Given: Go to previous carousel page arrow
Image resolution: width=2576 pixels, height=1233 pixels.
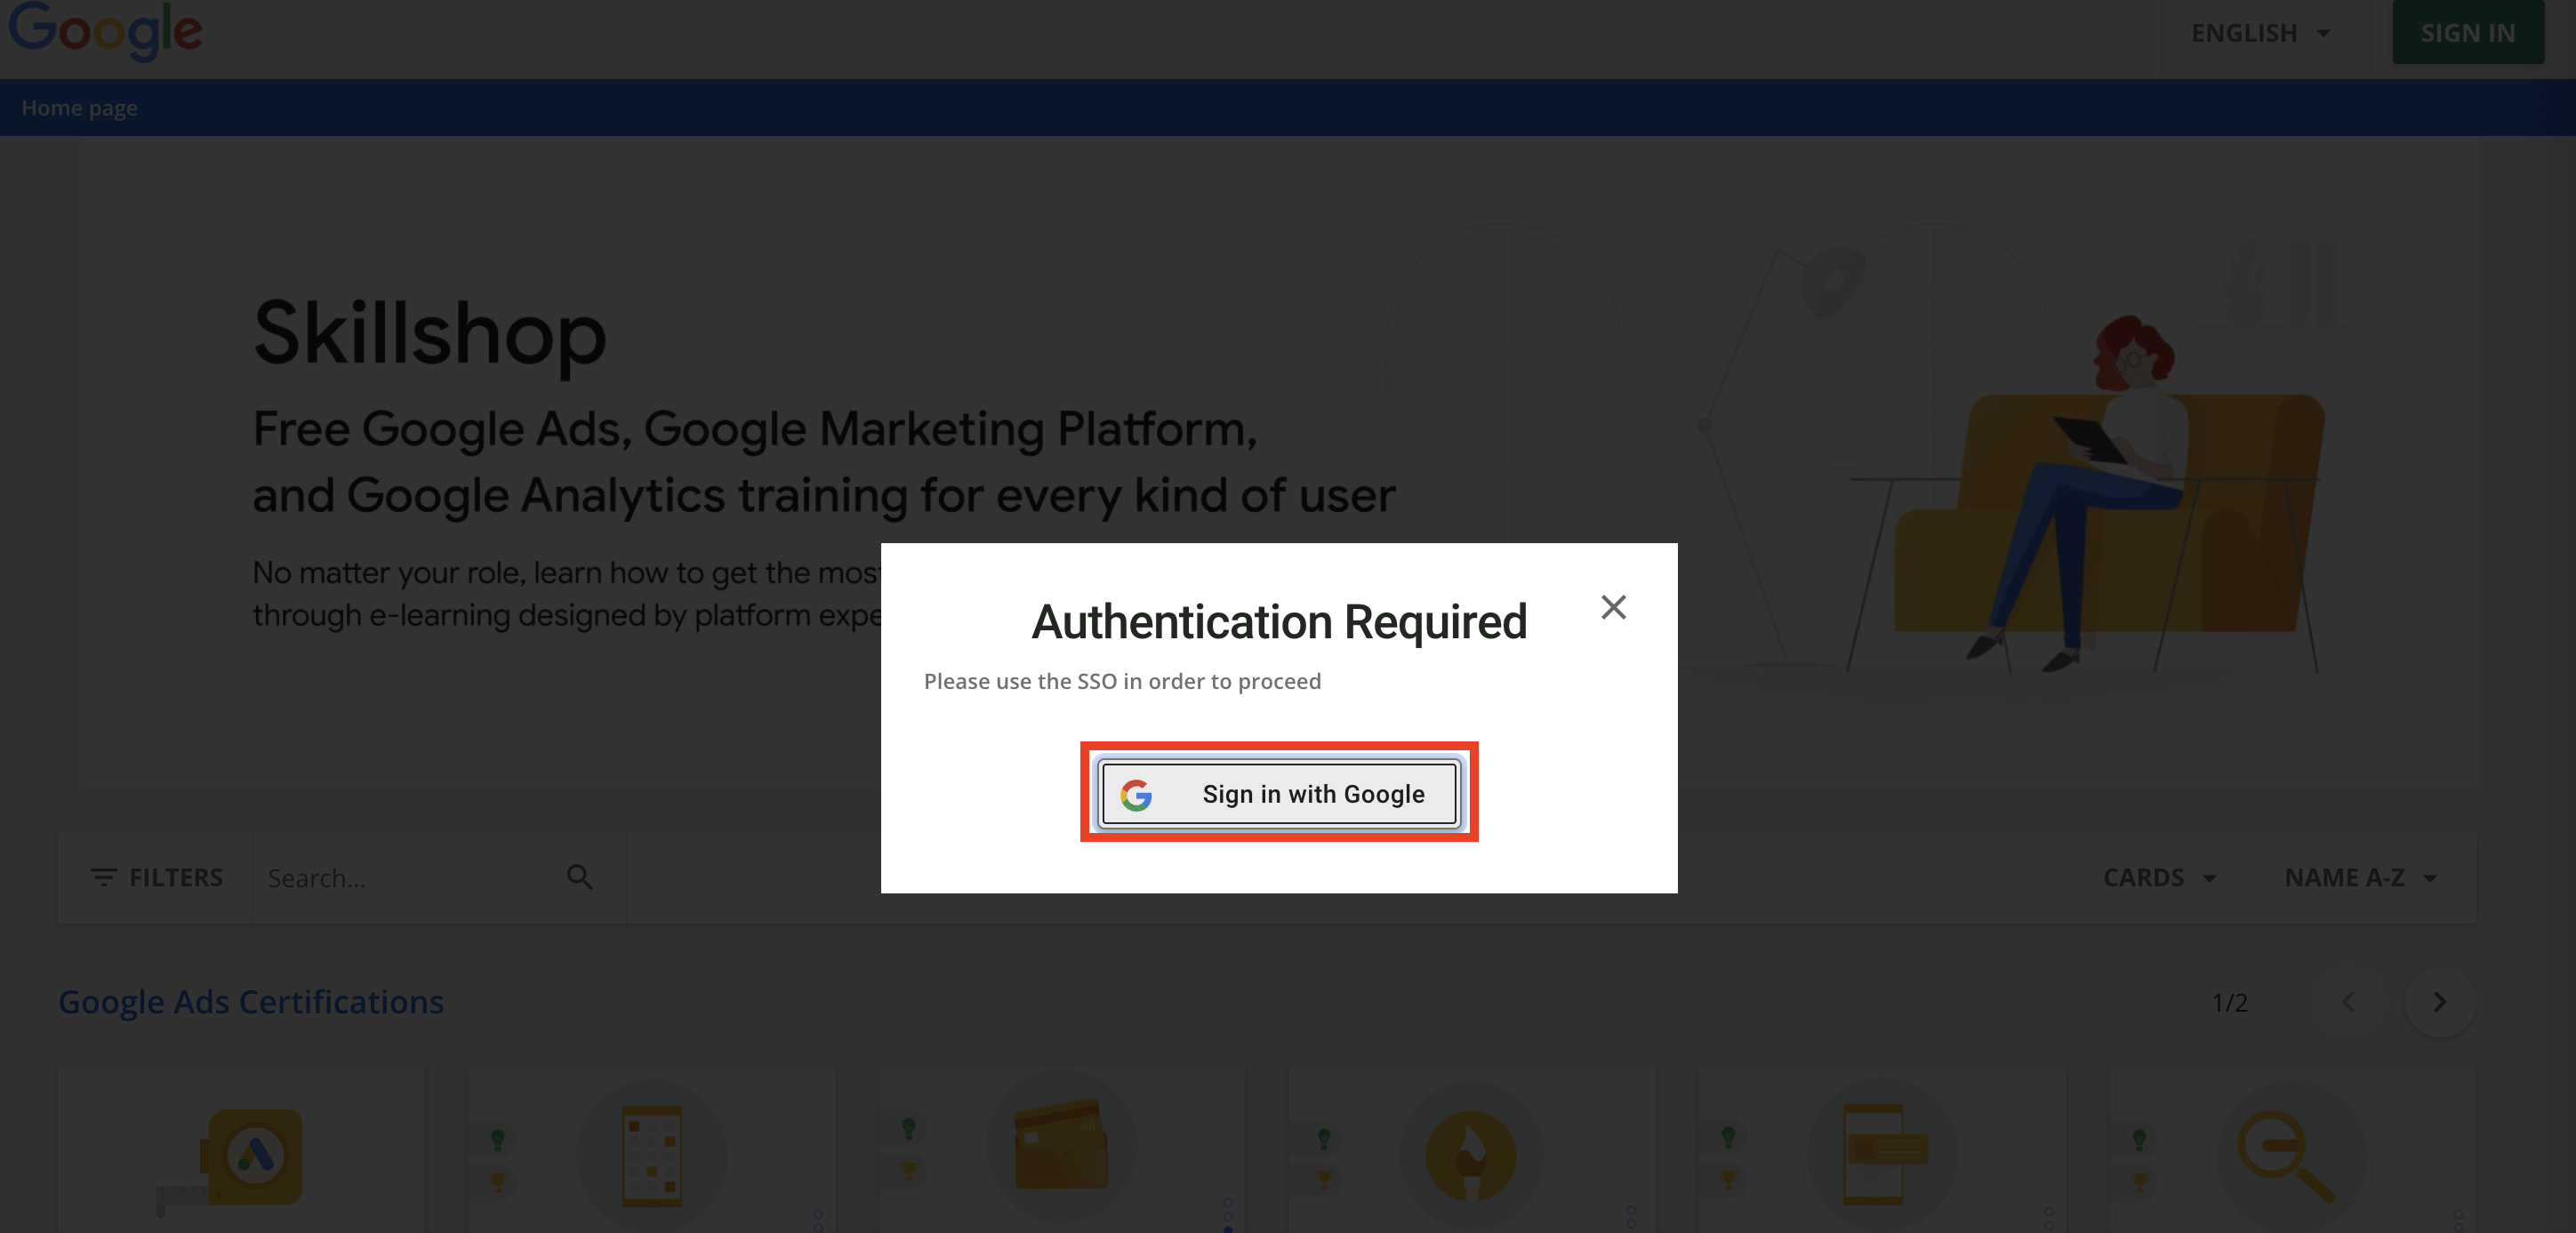Looking at the screenshot, I should point(2347,1001).
